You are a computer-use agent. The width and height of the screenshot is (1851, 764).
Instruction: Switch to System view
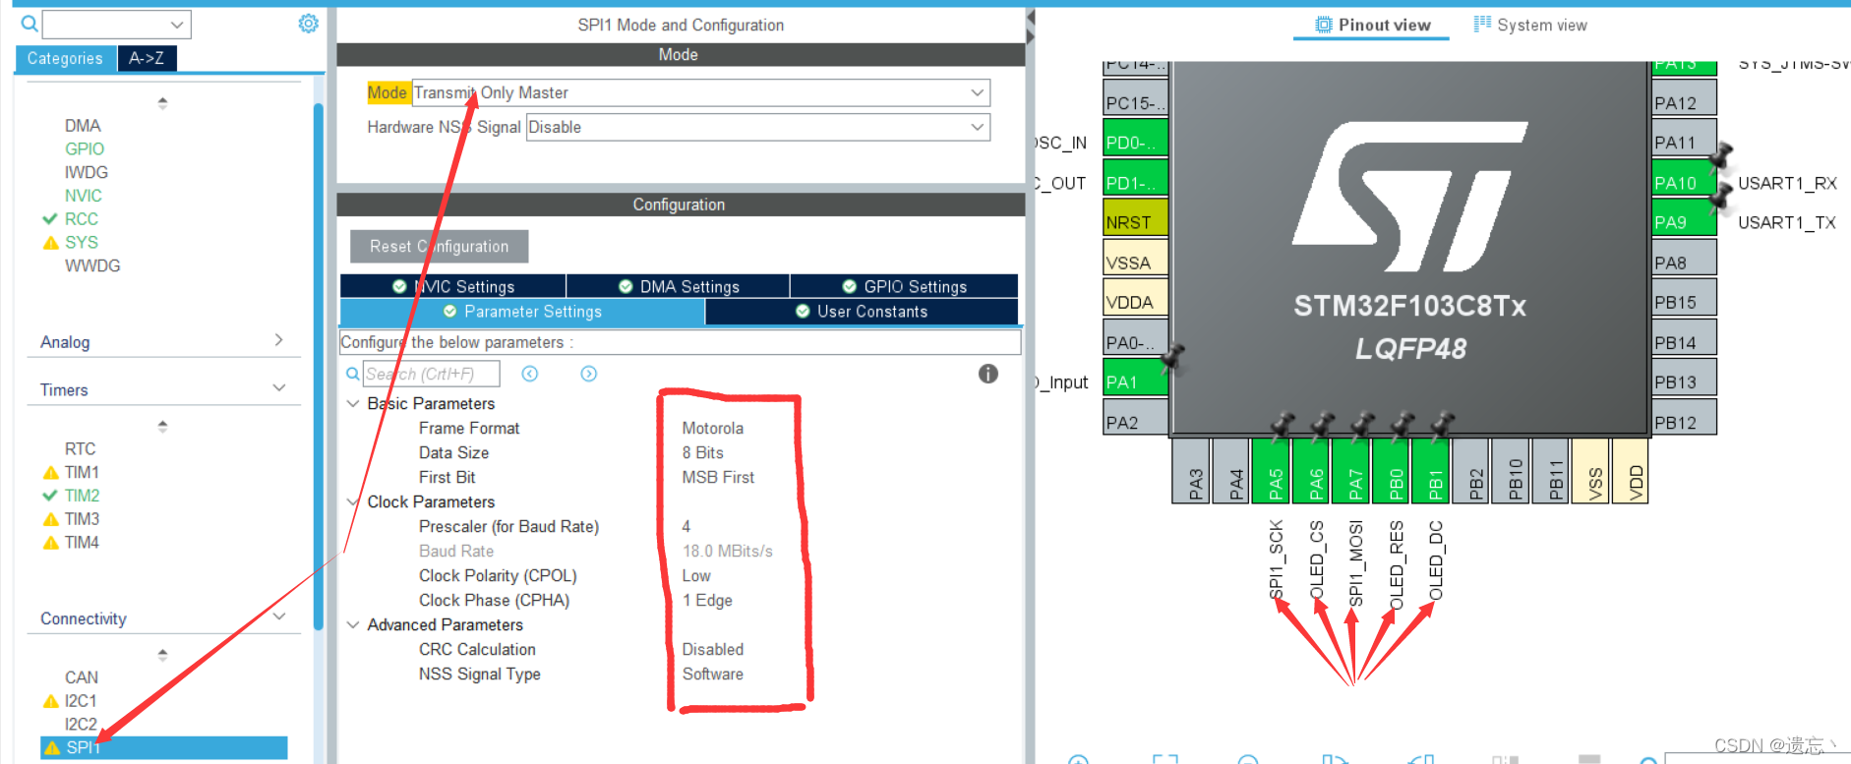pos(1530,25)
